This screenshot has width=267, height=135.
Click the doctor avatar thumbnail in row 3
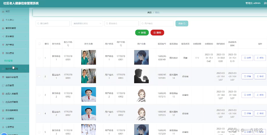pyautogui.click(x=89, y=95)
